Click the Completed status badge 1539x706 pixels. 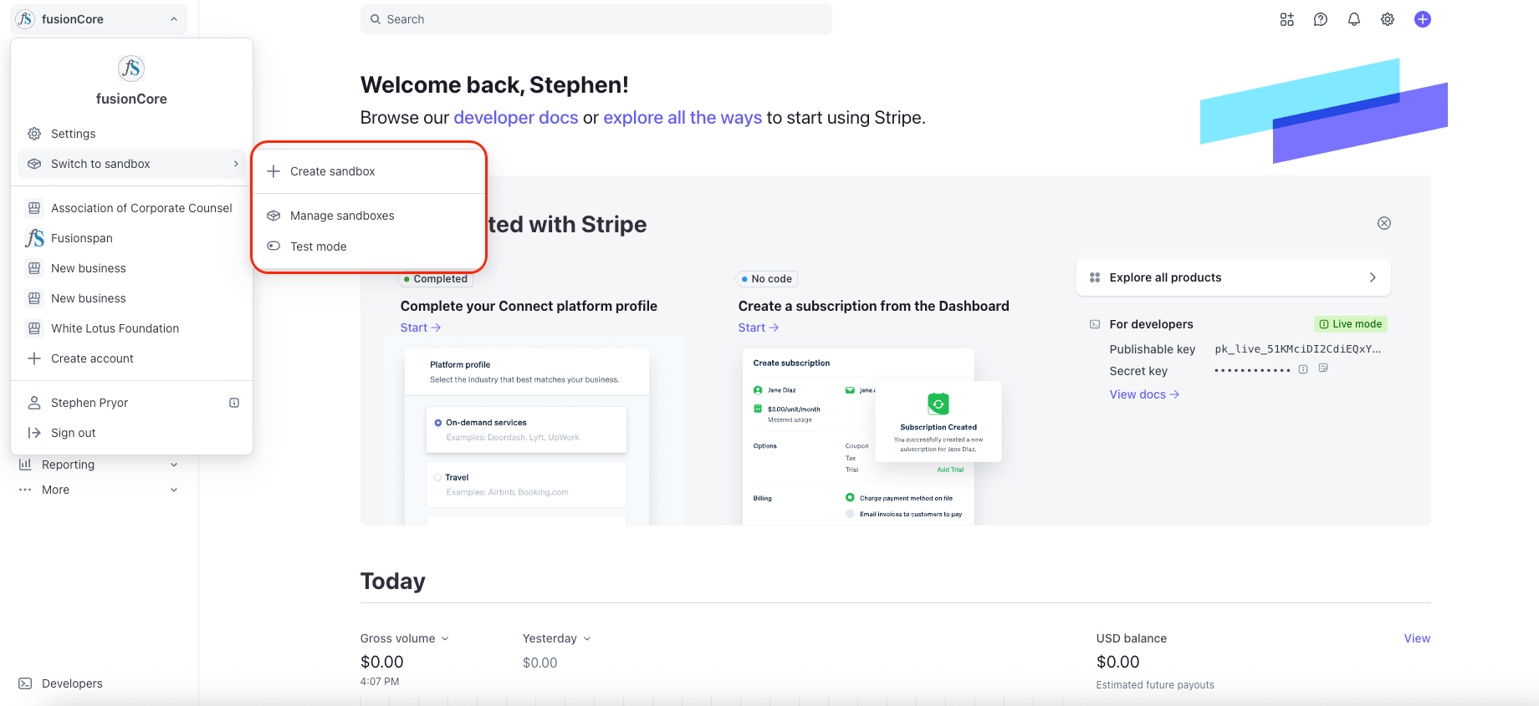pyautogui.click(x=436, y=279)
